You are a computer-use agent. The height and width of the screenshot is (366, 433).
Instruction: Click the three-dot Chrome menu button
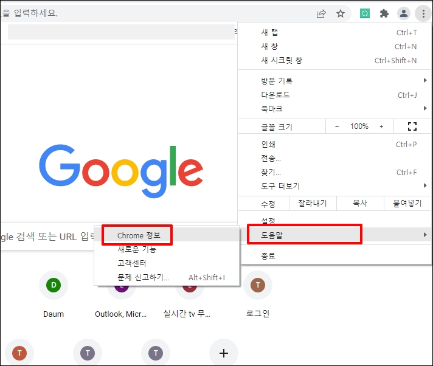click(423, 13)
